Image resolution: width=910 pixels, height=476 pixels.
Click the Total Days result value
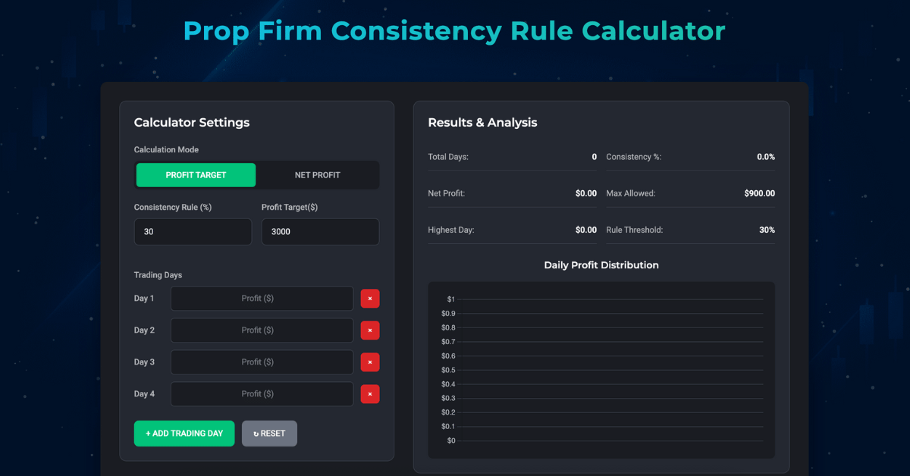[x=594, y=157]
